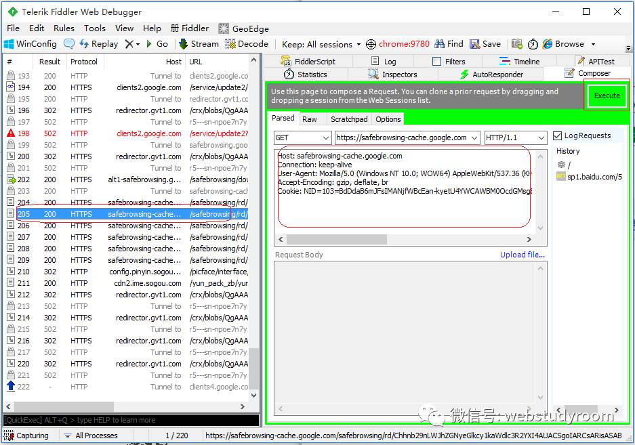Sort sessions by Result column header

[49, 62]
